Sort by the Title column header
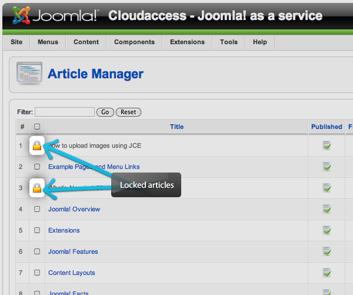 (x=176, y=127)
